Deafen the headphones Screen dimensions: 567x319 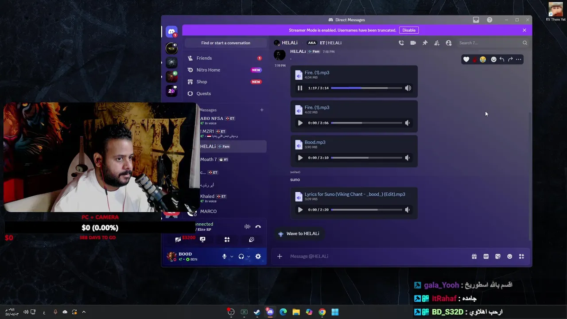[241, 257]
